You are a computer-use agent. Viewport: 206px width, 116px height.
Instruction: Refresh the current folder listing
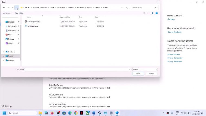(127, 8)
